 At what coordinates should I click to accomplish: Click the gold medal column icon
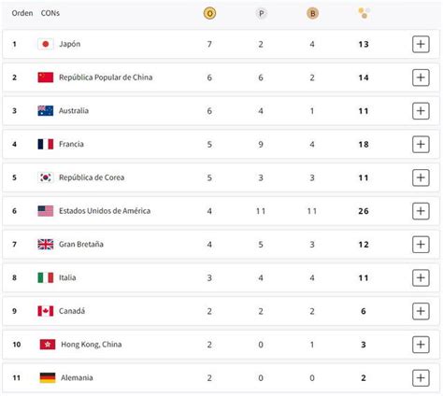coord(209,13)
